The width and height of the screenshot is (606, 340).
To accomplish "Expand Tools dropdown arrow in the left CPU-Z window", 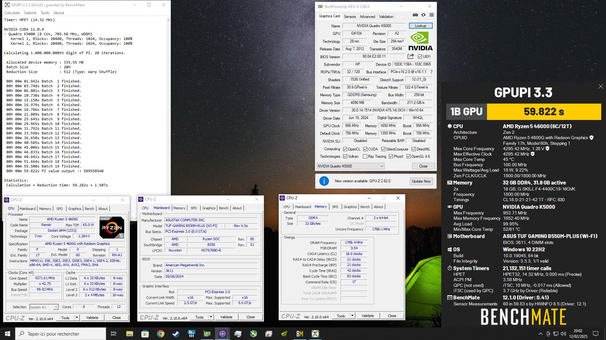I will pyautogui.click(x=77, y=318).
